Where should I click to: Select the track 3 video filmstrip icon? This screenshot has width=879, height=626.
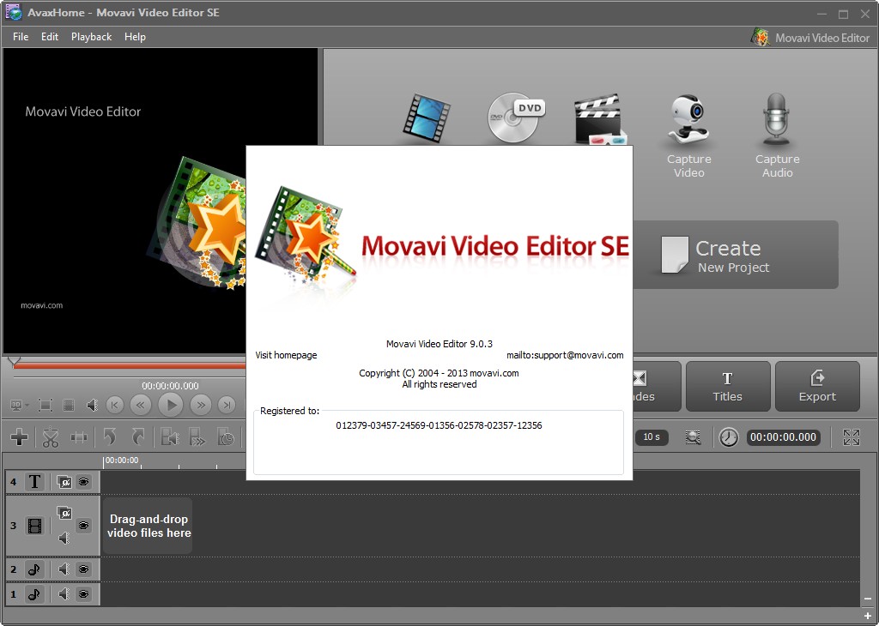tap(34, 526)
